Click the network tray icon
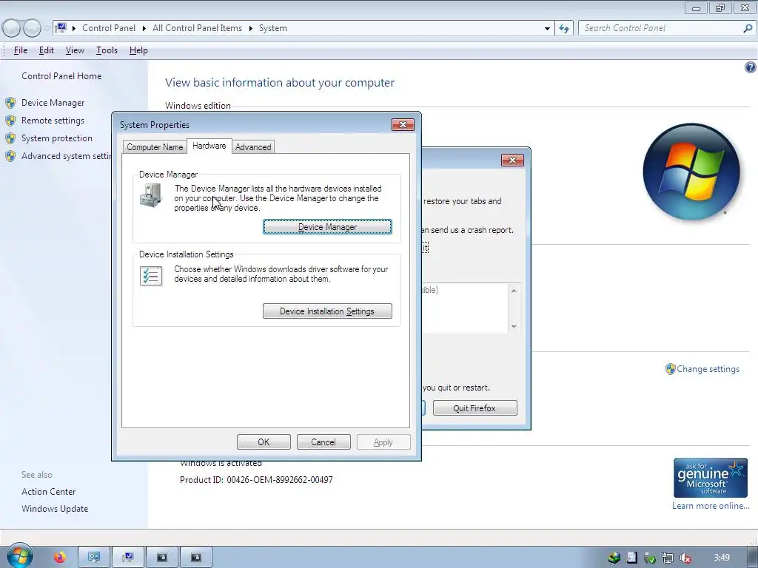 pos(668,558)
